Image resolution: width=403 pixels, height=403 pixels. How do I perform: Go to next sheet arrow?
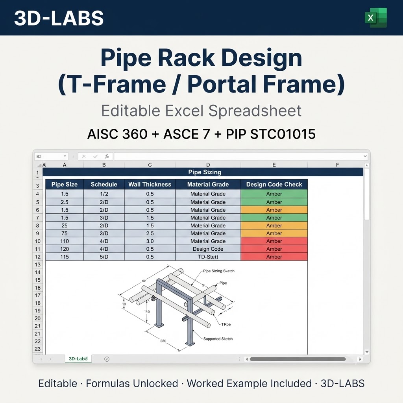50,359
